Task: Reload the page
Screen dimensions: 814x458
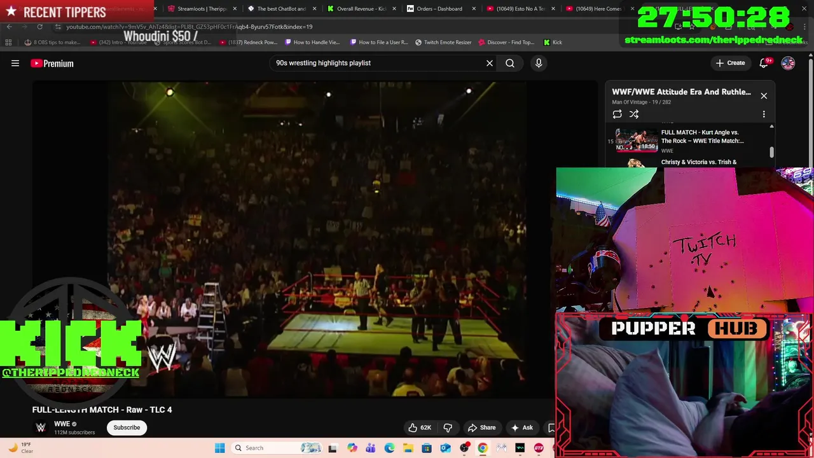Action: pos(39,27)
